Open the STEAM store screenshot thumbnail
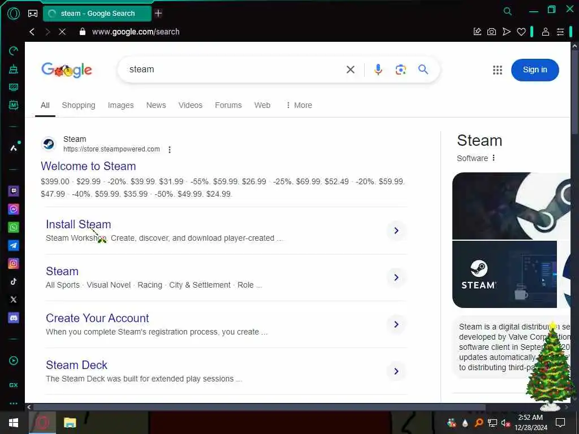 point(504,274)
